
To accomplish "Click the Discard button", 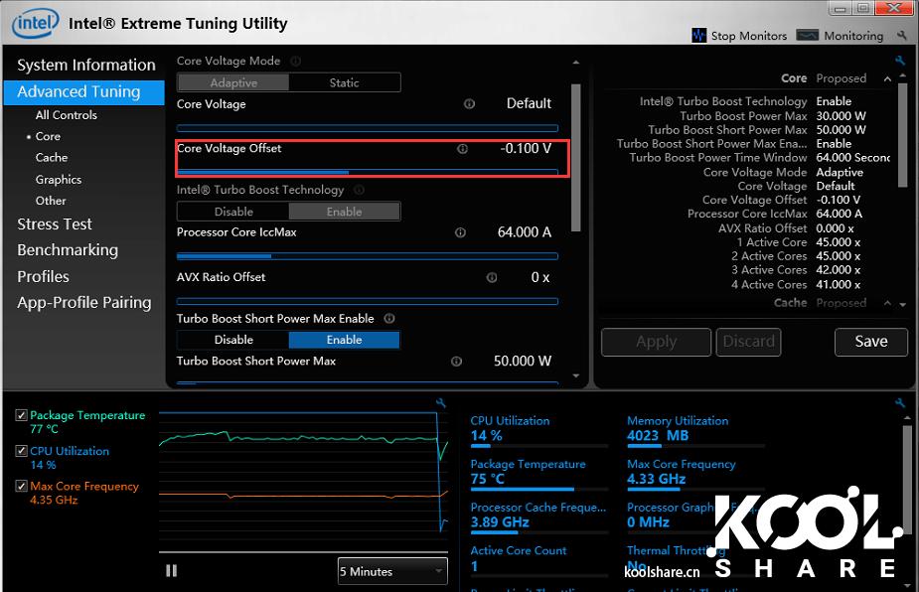I will 748,342.
